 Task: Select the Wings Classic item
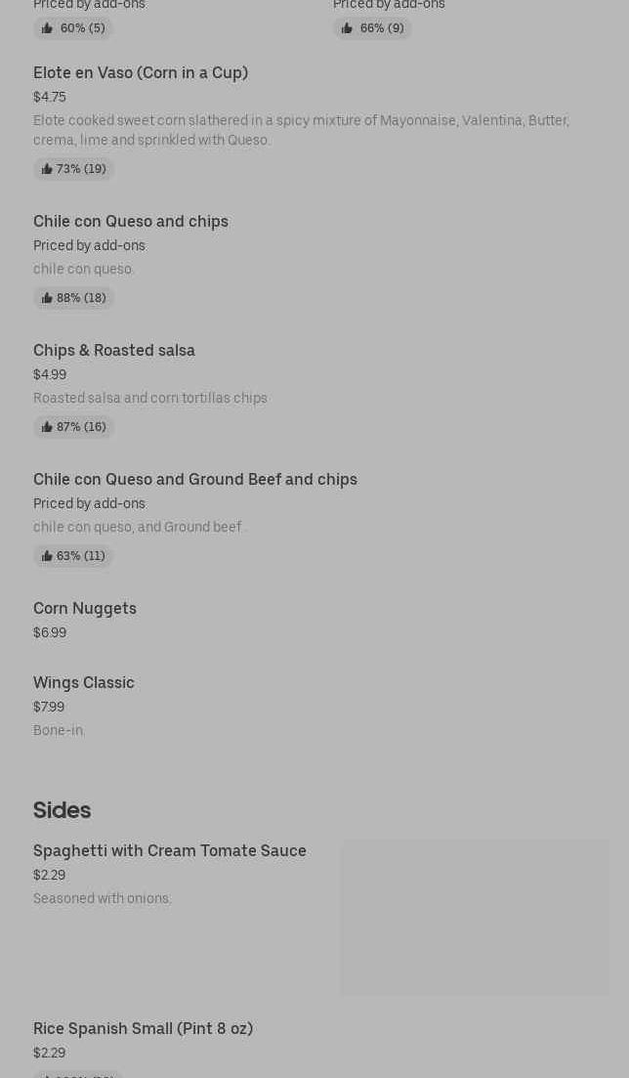click(84, 683)
